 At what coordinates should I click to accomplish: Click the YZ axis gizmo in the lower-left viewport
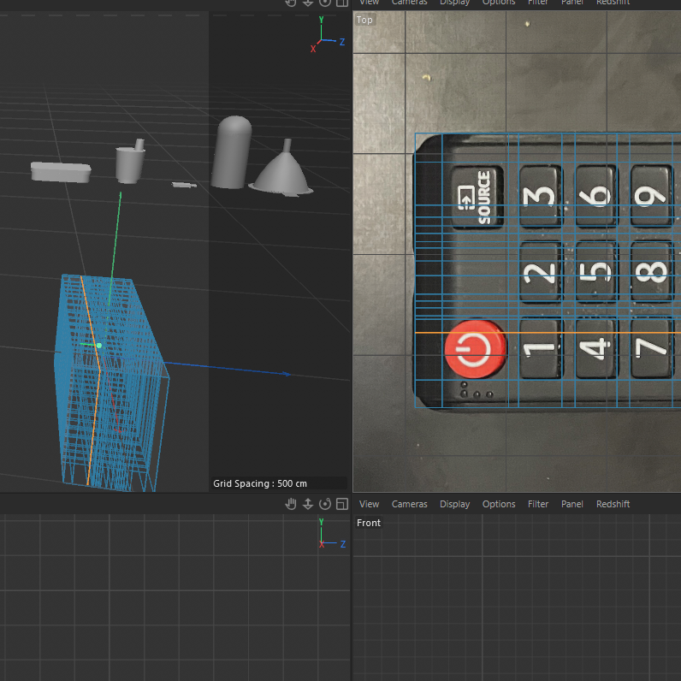tap(332, 533)
